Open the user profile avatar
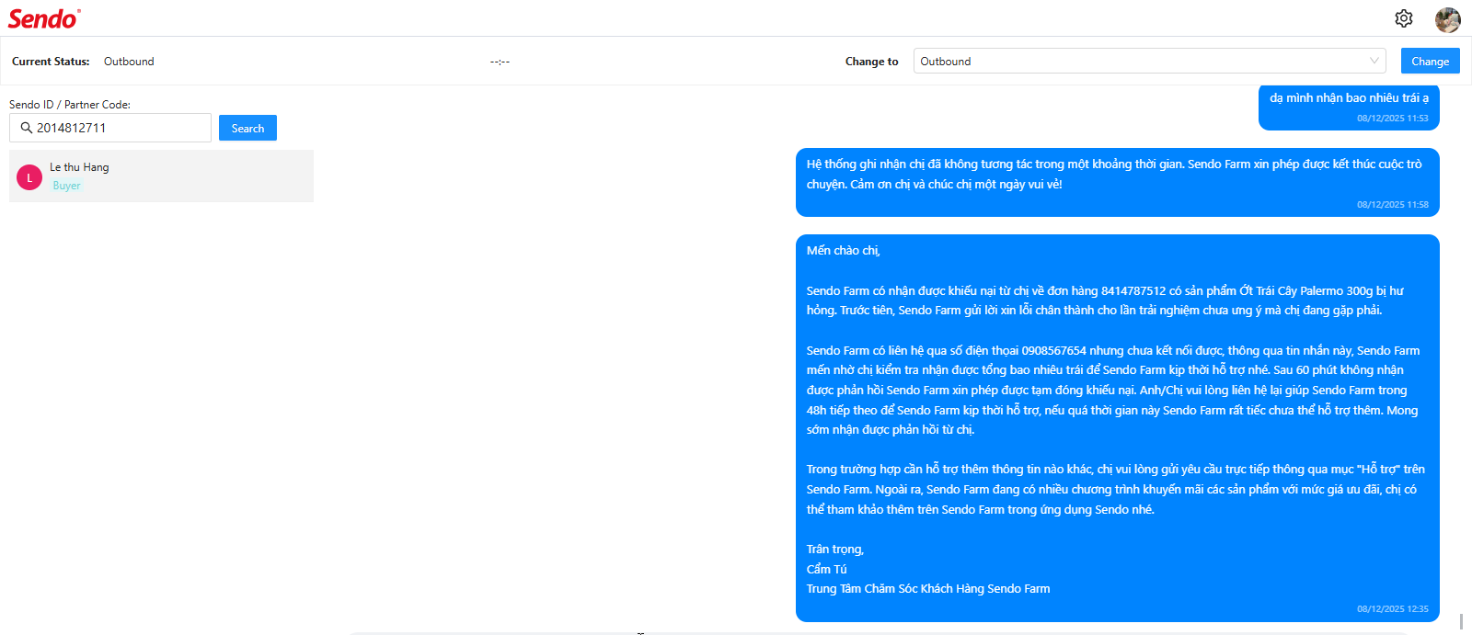1472x635 pixels. [x=1447, y=19]
